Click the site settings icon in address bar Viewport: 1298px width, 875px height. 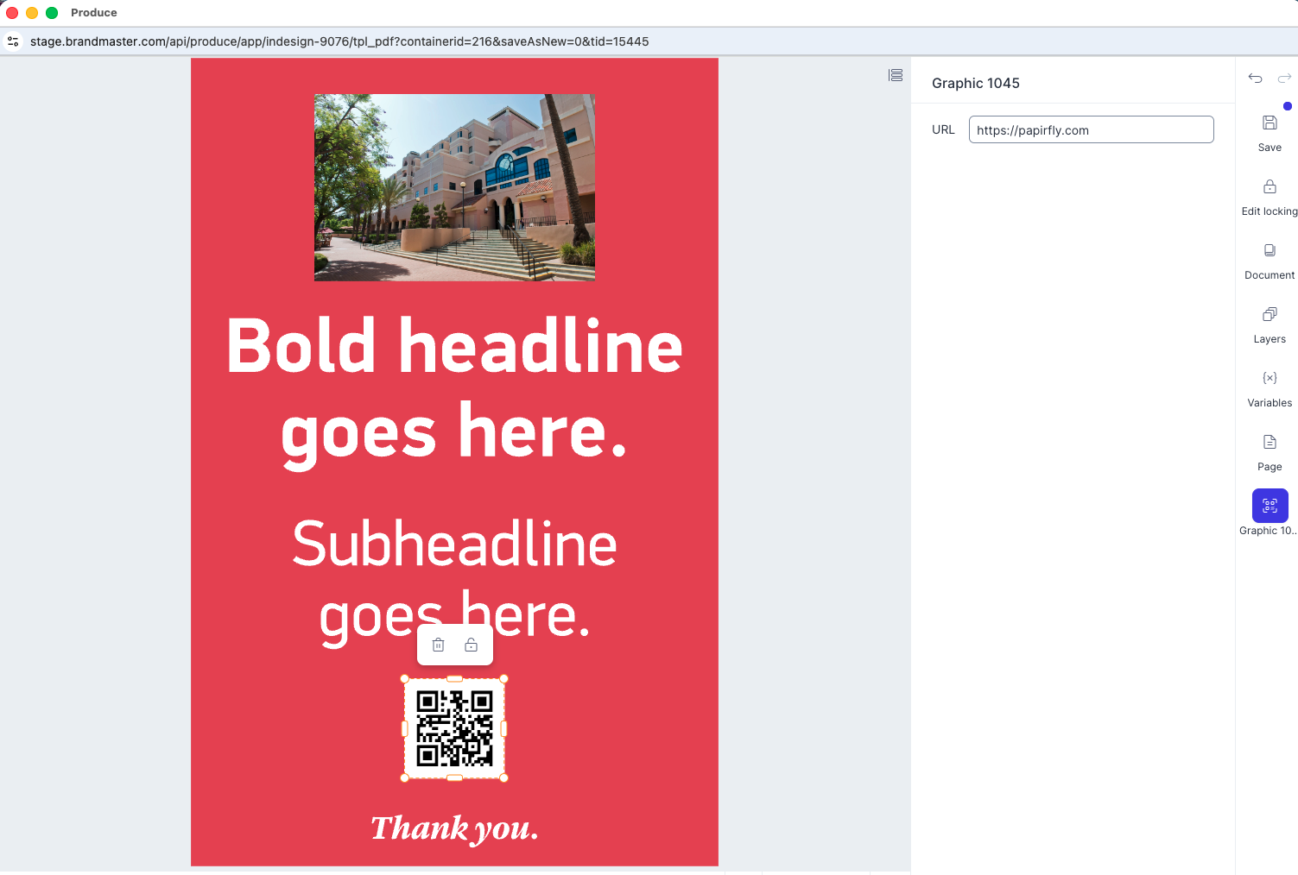coord(13,41)
